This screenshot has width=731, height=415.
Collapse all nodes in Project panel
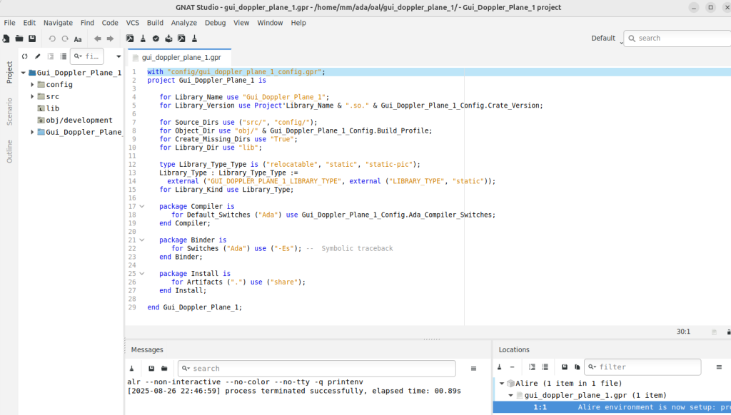click(64, 56)
